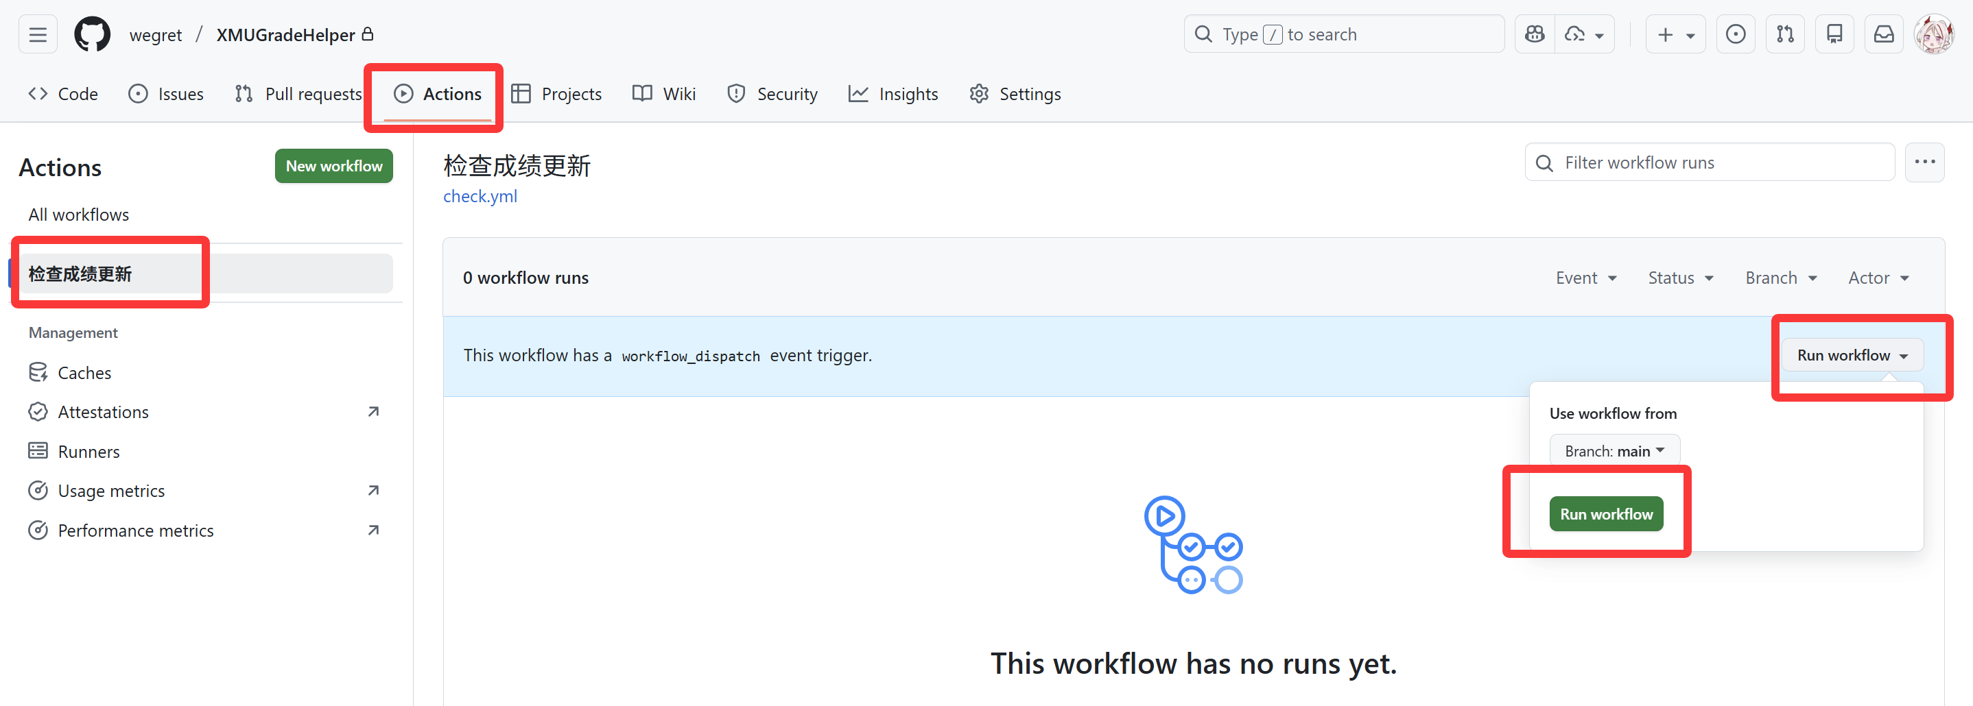
Task: Expand the create new plus dropdown
Action: [1675, 34]
